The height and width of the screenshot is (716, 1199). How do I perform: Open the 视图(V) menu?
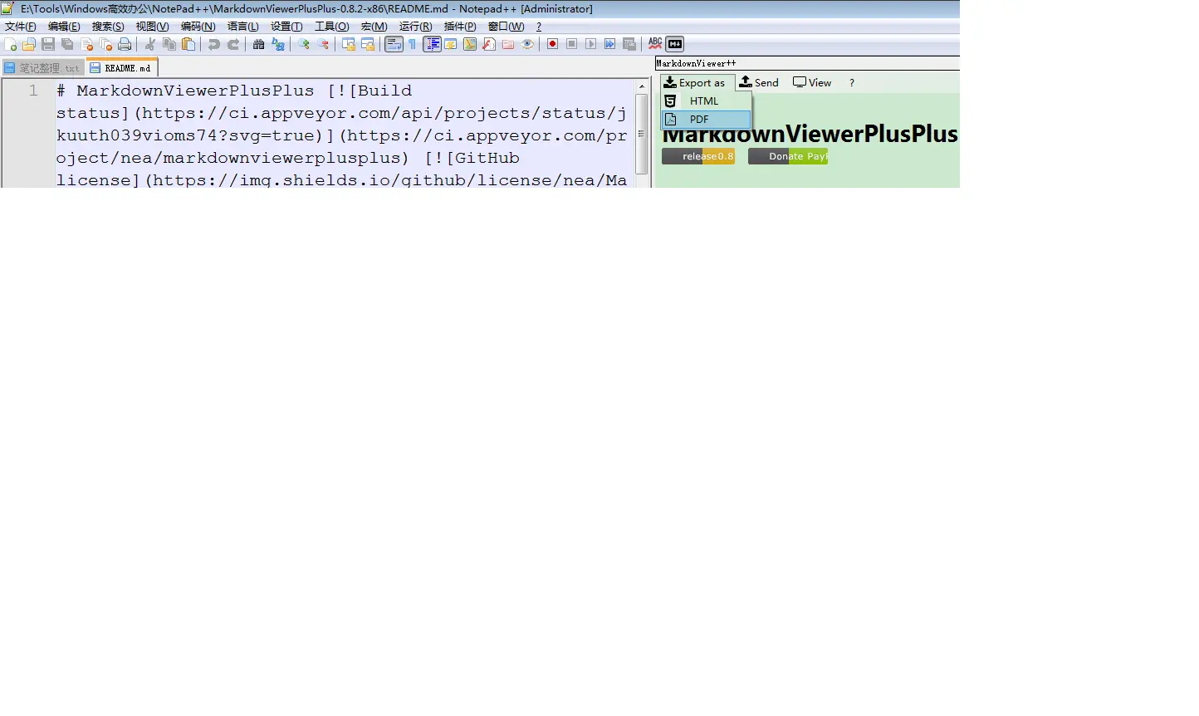[x=152, y=27]
